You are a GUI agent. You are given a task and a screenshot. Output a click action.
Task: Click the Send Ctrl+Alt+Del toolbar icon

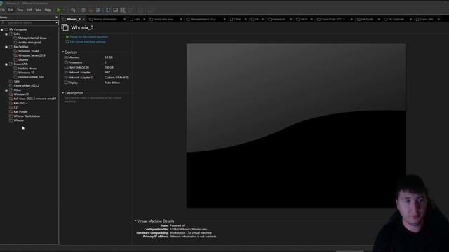(73, 10)
